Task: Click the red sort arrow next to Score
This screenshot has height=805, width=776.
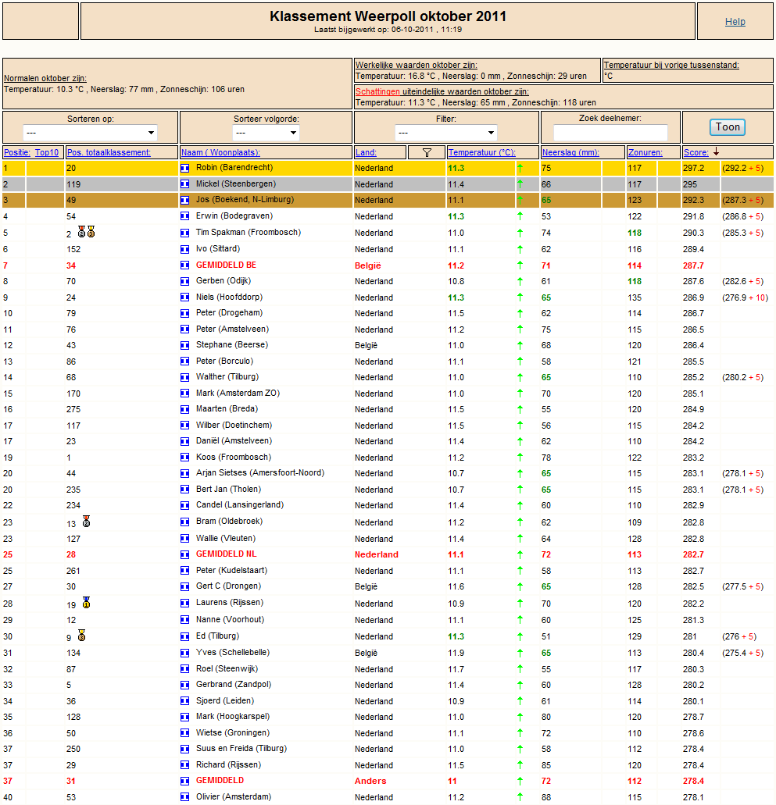Action: point(716,152)
